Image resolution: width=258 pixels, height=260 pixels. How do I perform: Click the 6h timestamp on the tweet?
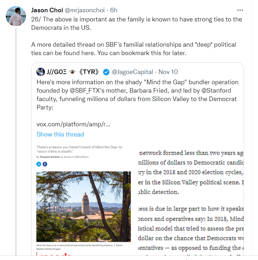pos(114,10)
